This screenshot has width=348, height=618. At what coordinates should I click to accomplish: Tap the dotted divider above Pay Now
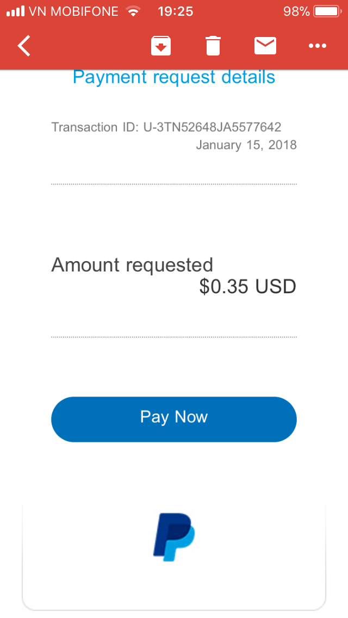tap(174, 337)
